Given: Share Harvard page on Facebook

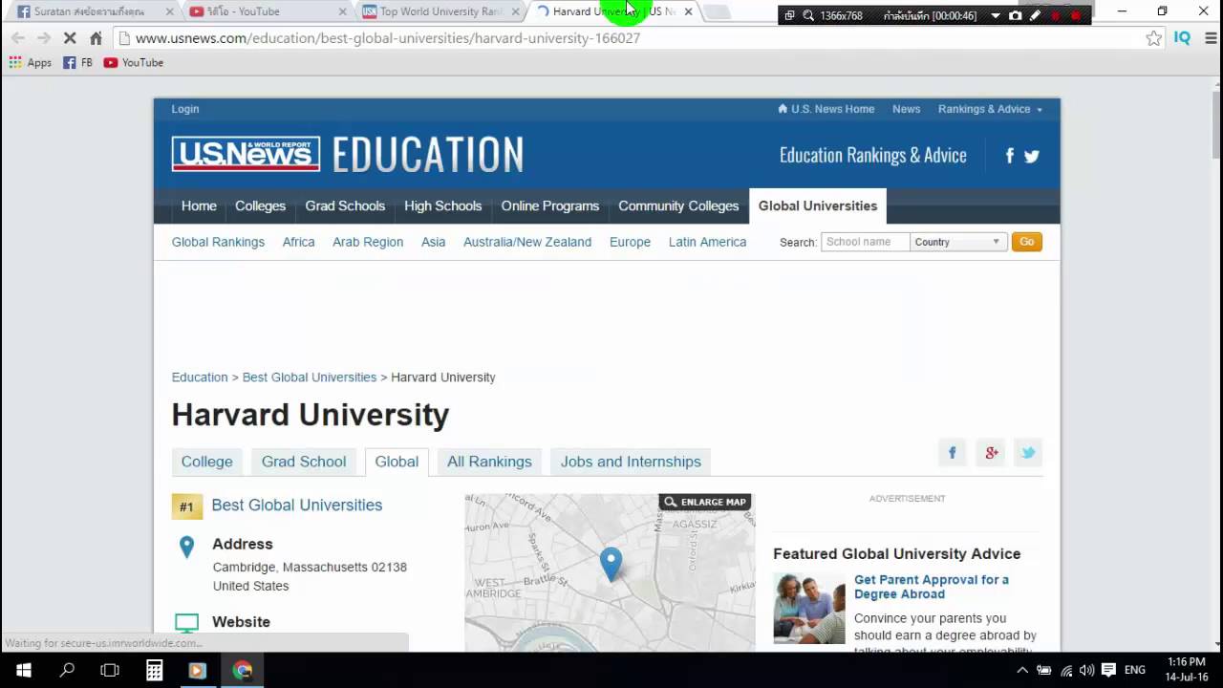Looking at the screenshot, I should [952, 453].
